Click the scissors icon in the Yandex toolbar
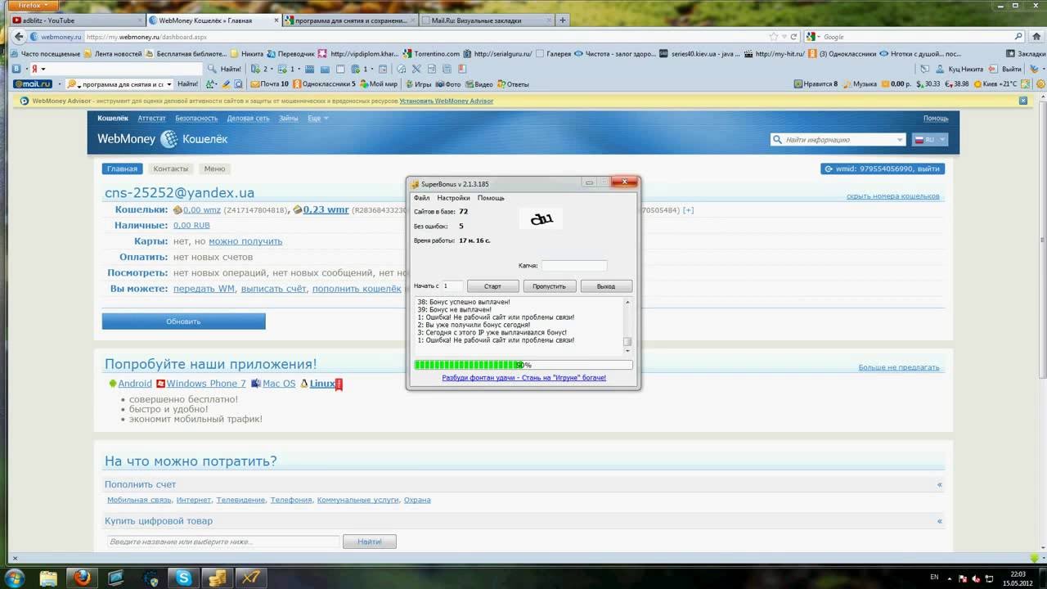The image size is (1047, 589). pyautogui.click(x=416, y=70)
